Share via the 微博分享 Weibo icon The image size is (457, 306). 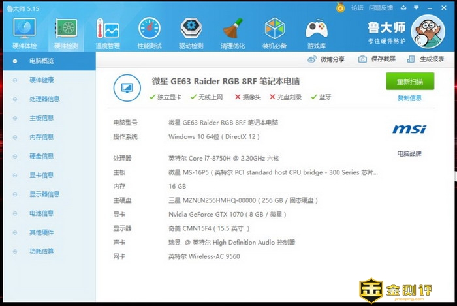pyautogui.click(x=312, y=59)
